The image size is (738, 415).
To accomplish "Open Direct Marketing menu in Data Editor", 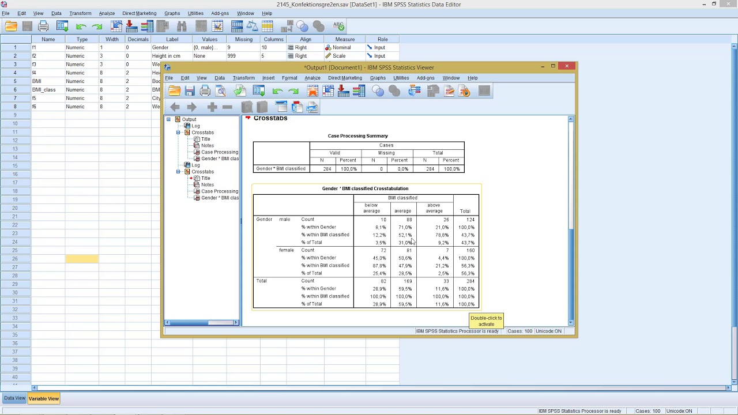I will pyautogui.click(x=139, y=13).
